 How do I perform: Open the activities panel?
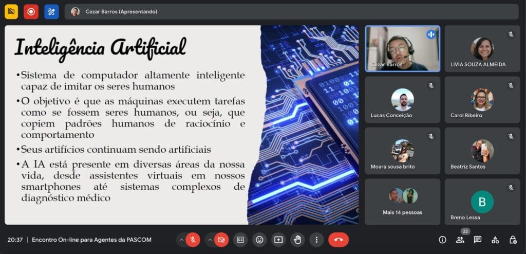coord(495,240)
